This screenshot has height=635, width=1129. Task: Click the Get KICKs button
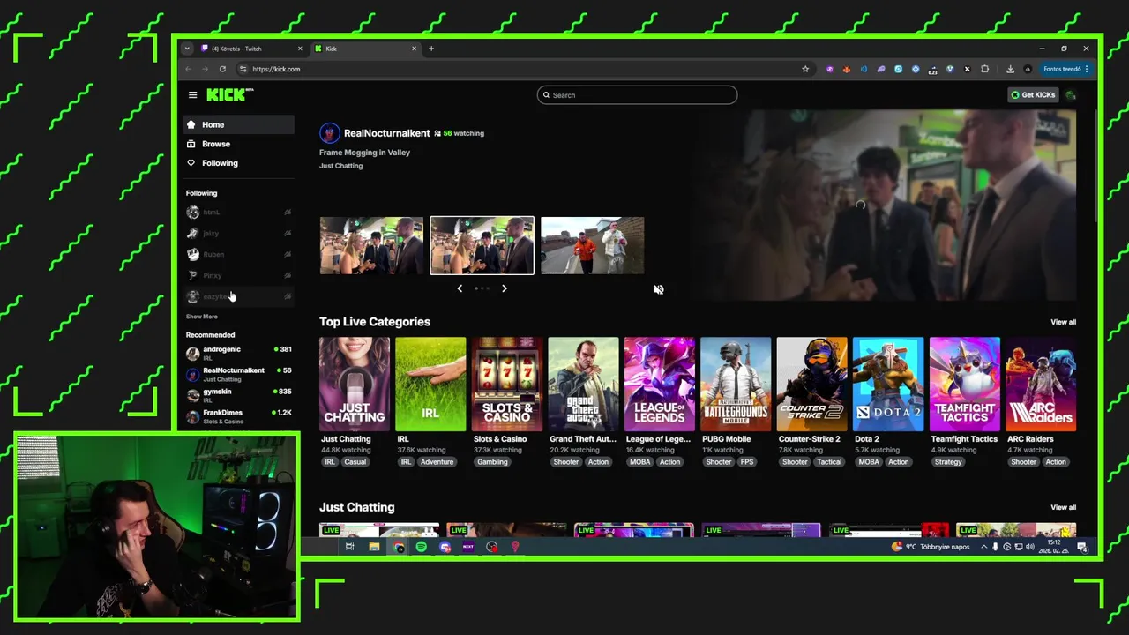pyautogui.click(x=1032, y=95)
